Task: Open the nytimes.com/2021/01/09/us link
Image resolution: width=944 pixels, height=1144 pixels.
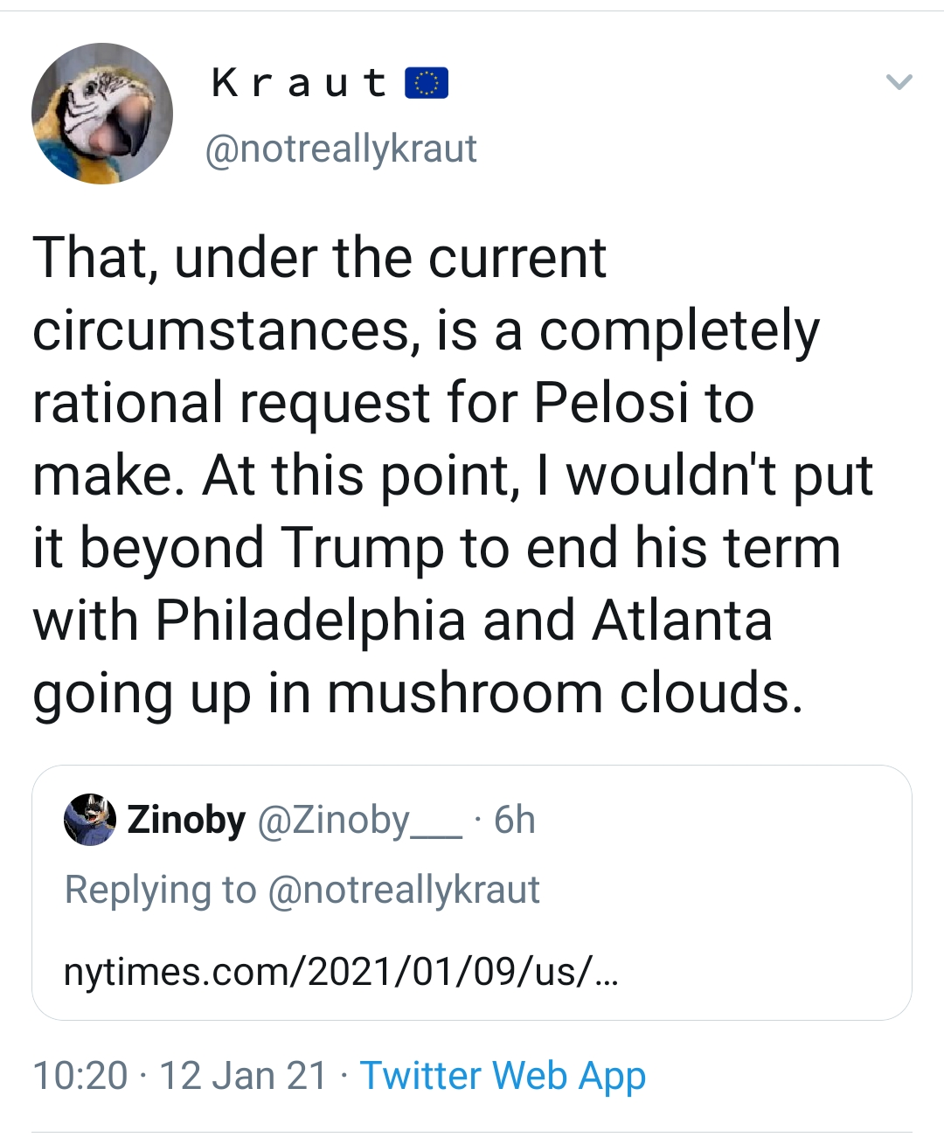Action: 341,971
